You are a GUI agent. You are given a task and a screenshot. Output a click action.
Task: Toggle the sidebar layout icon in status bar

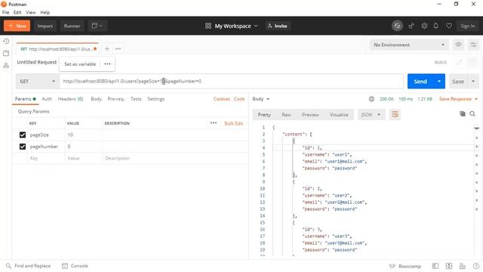[x=435, y=266]
